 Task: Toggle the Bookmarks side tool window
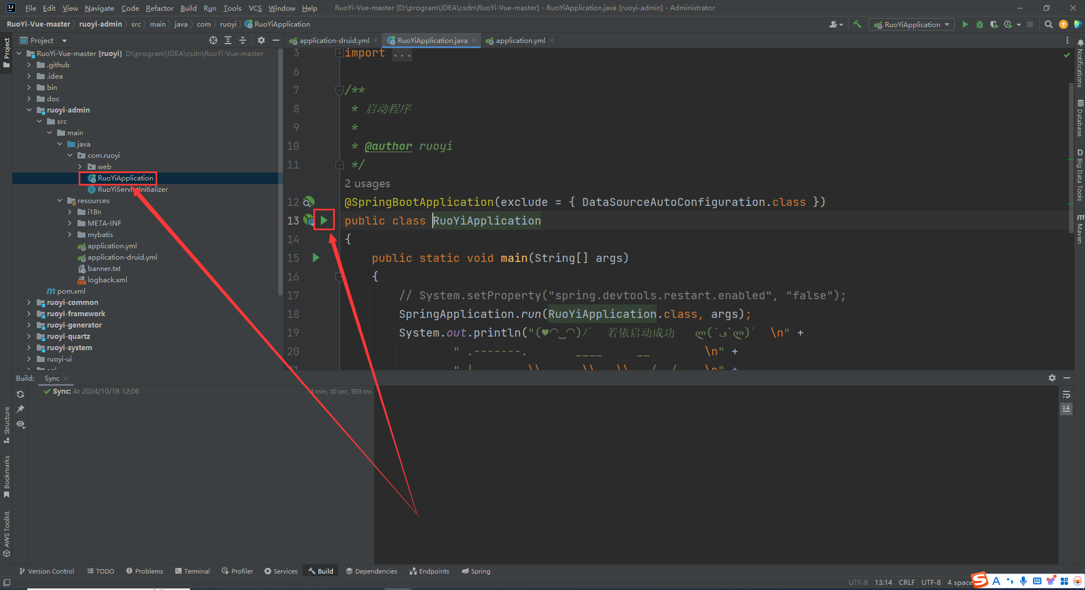pyautogui.click(x=7, y=477)
